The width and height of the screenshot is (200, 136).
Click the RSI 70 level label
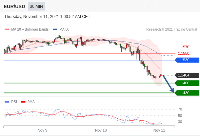[180, 109]
